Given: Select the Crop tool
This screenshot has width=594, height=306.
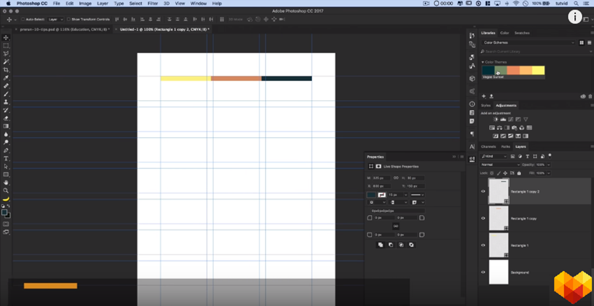Looking at the screenshot, I should [x=6, y=70].
